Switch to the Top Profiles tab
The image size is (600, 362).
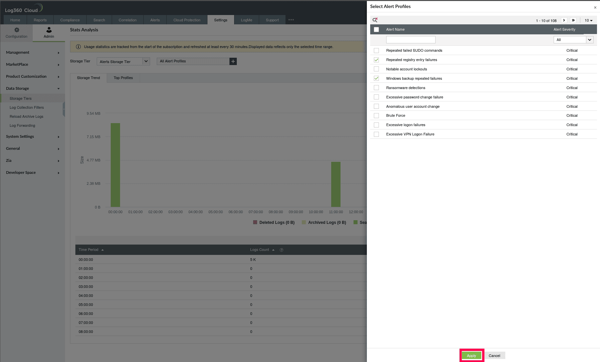coord(123,78)
